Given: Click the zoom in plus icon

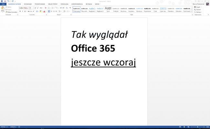Looking at the screenshot, I should tap(204, 127).
